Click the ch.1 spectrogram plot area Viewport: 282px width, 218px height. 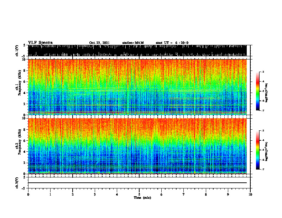pyautogui.click(x=137, y=87)
